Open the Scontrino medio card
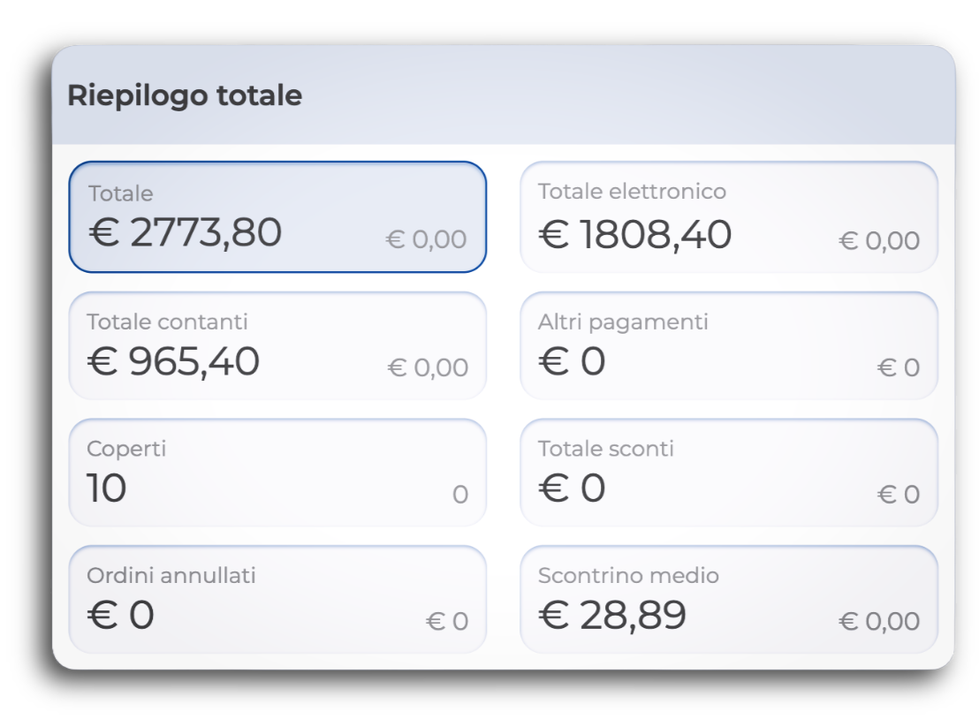Viewport: 979px width, 719px height. coord(728,600)
